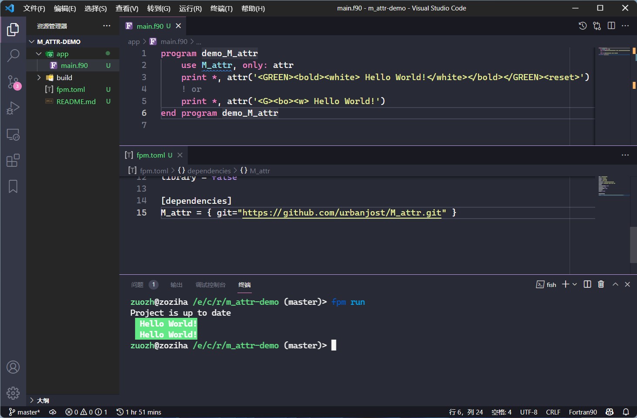Viewport: 637px width, 418px height.
Task: Open the M_attr GitHub repository link
Action: 342,212
